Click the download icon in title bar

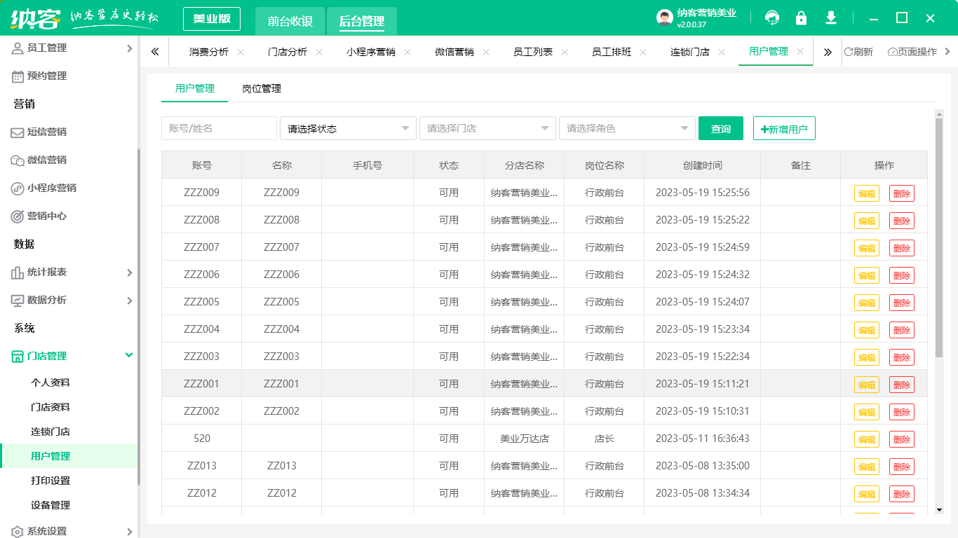830,18
